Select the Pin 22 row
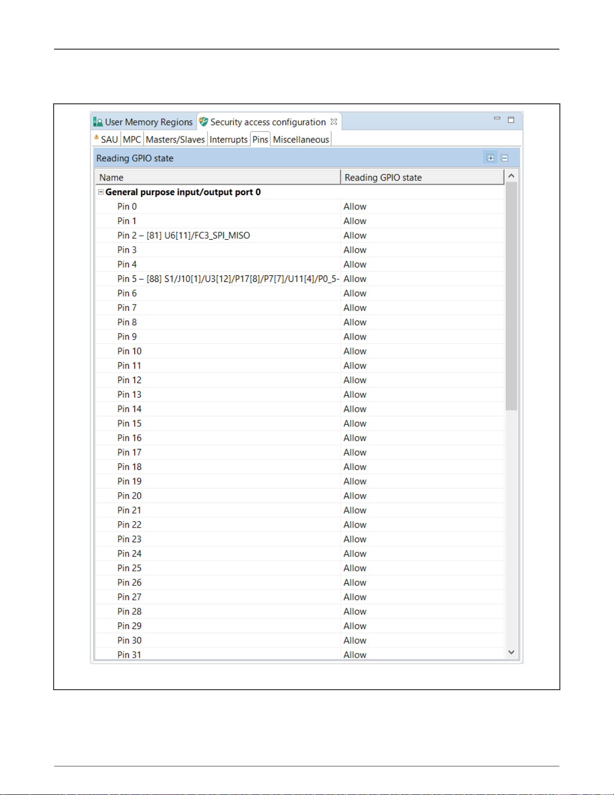 (x=300, y=525)
